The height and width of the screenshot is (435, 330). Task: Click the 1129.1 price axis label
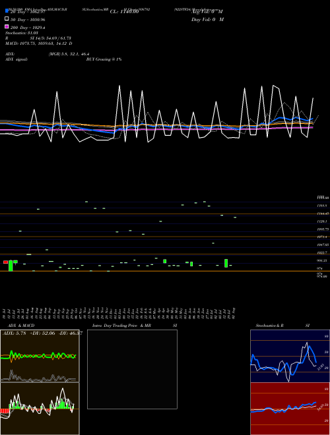(322, 221)
